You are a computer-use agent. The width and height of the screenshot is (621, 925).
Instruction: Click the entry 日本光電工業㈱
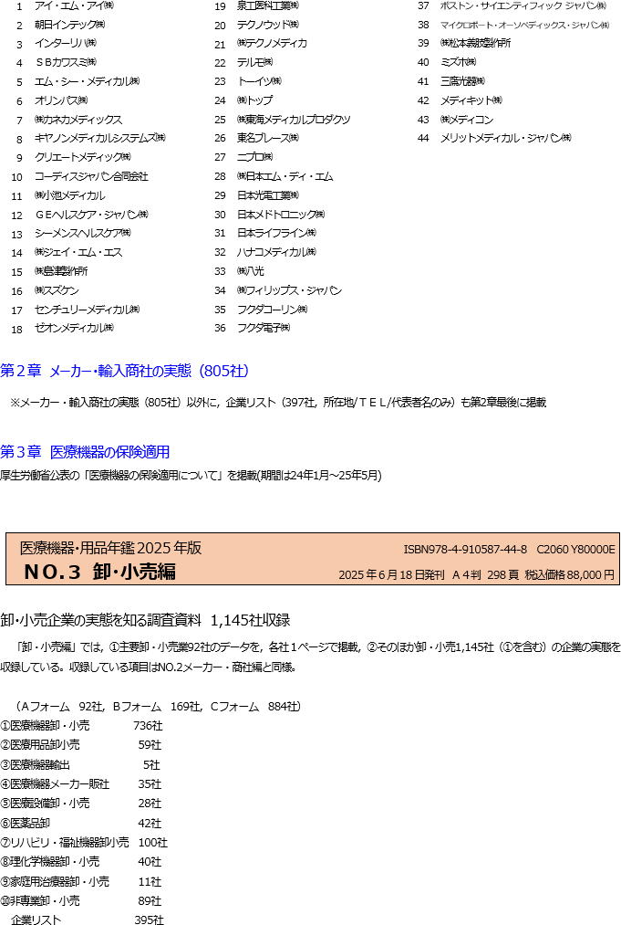[268, 194]
